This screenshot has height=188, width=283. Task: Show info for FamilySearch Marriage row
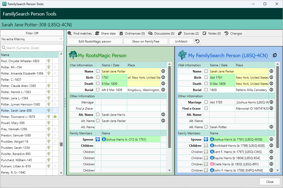click(271, 102)
